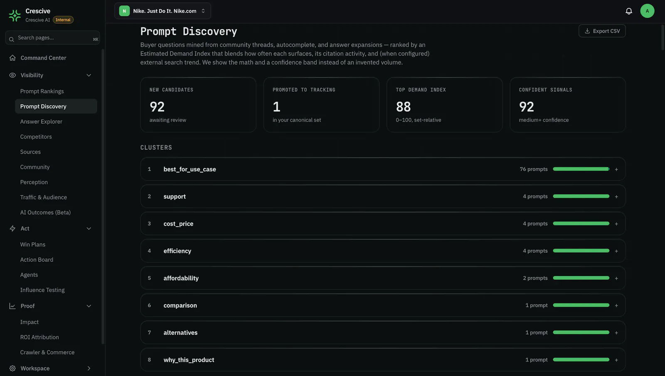Click the "76 prompts" count
The image size is (665, 376).
pos(534,169)
